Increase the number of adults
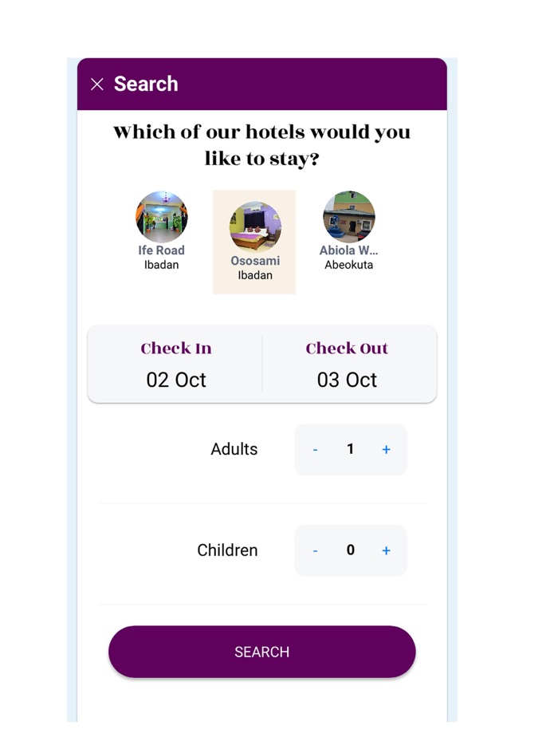Viewport: 558px width, 745px height. point(386,450)
